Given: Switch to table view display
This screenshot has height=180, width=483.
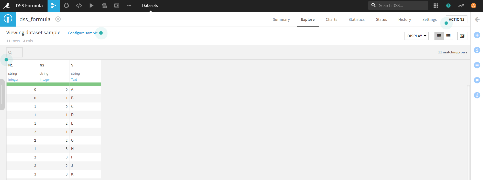Looking at the screenshot, I should [439, 36].
